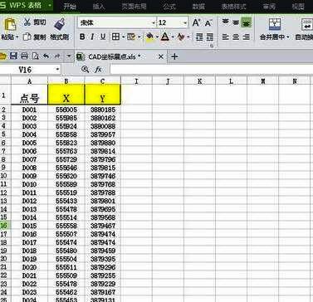Screen dimensions: 313x302
Task: Switch to the 审阅 ribbon tab
Action: [x=269, y=6]
